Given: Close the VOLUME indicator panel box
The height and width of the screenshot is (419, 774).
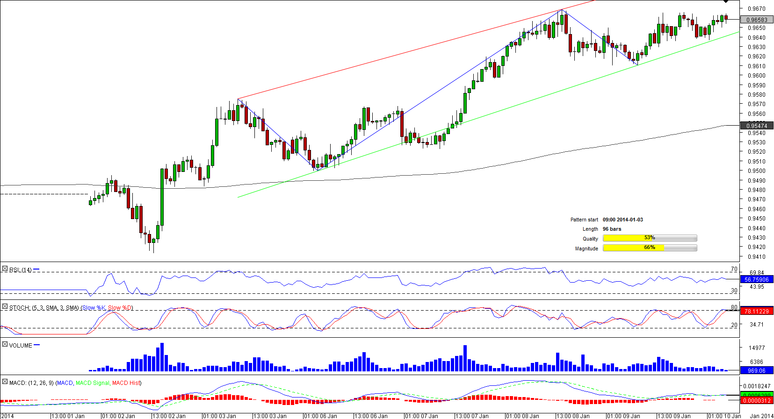Looking at the screenshot, I should (5, 345).
